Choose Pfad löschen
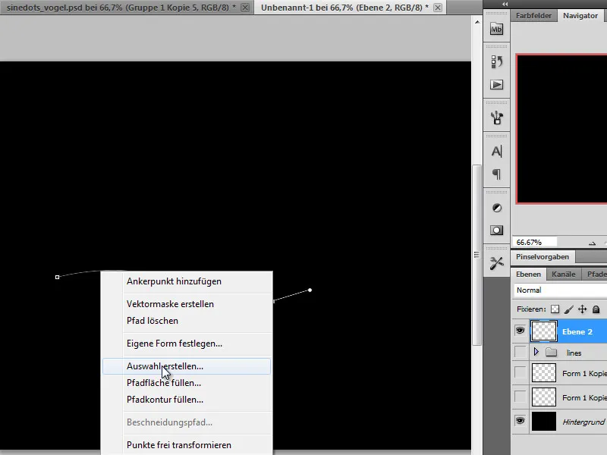The width and height of the screenshot is (607, 455). tap(153, 321)
